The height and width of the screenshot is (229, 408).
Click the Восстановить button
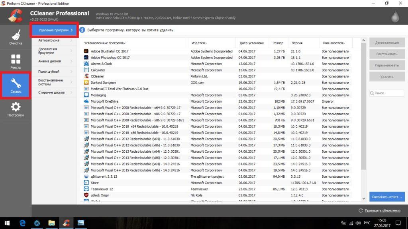(x=387, y=54)
